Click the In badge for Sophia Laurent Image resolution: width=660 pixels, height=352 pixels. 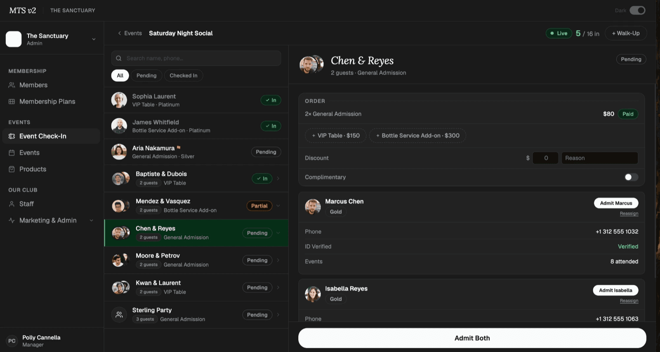coord(271,100)
